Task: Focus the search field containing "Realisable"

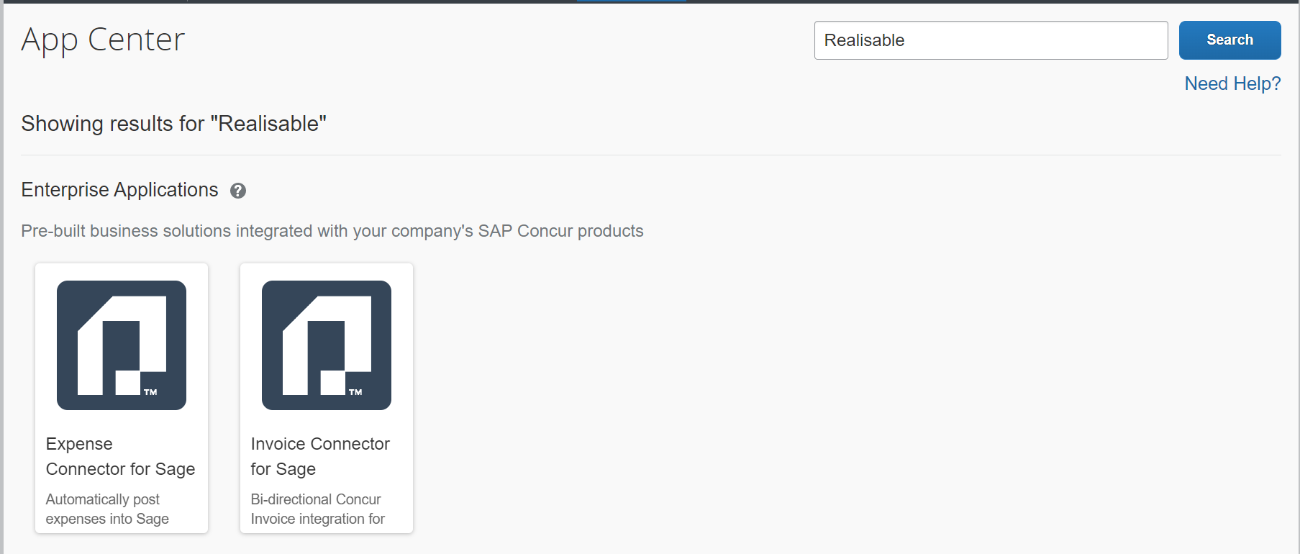Action: (x=991, y=40)
